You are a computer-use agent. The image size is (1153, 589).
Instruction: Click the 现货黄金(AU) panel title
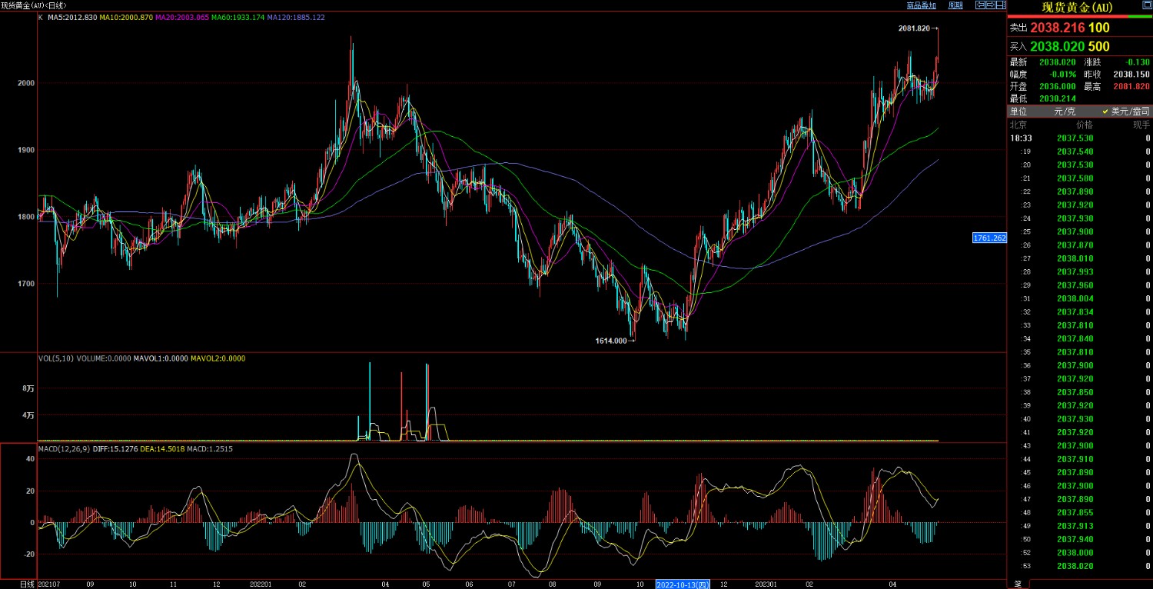point(1076,8)
